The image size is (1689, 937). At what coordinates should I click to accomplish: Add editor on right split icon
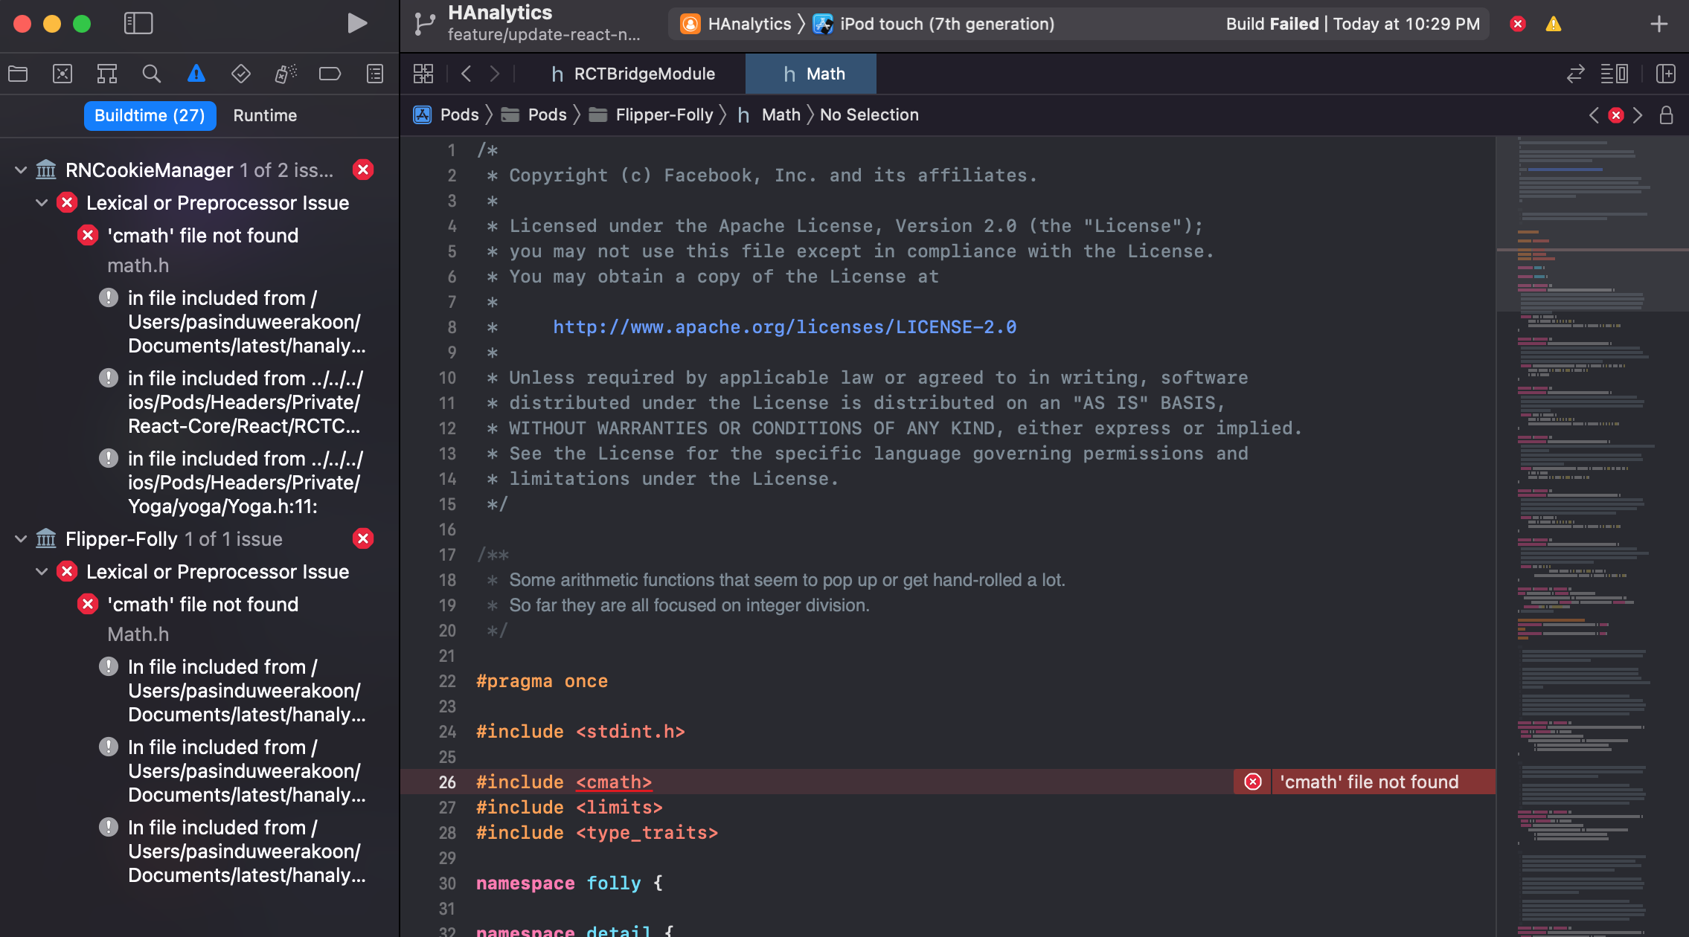pyautogui.click(x=1665, y=74)
